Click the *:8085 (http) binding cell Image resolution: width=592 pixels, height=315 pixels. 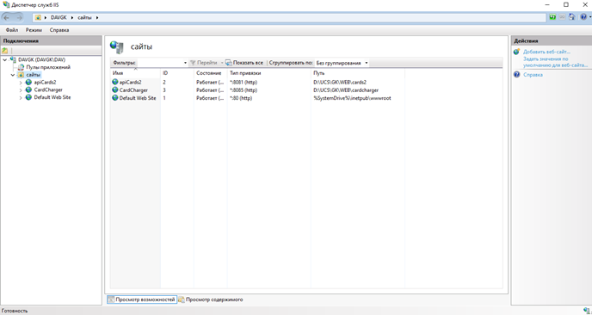(244, 90)
